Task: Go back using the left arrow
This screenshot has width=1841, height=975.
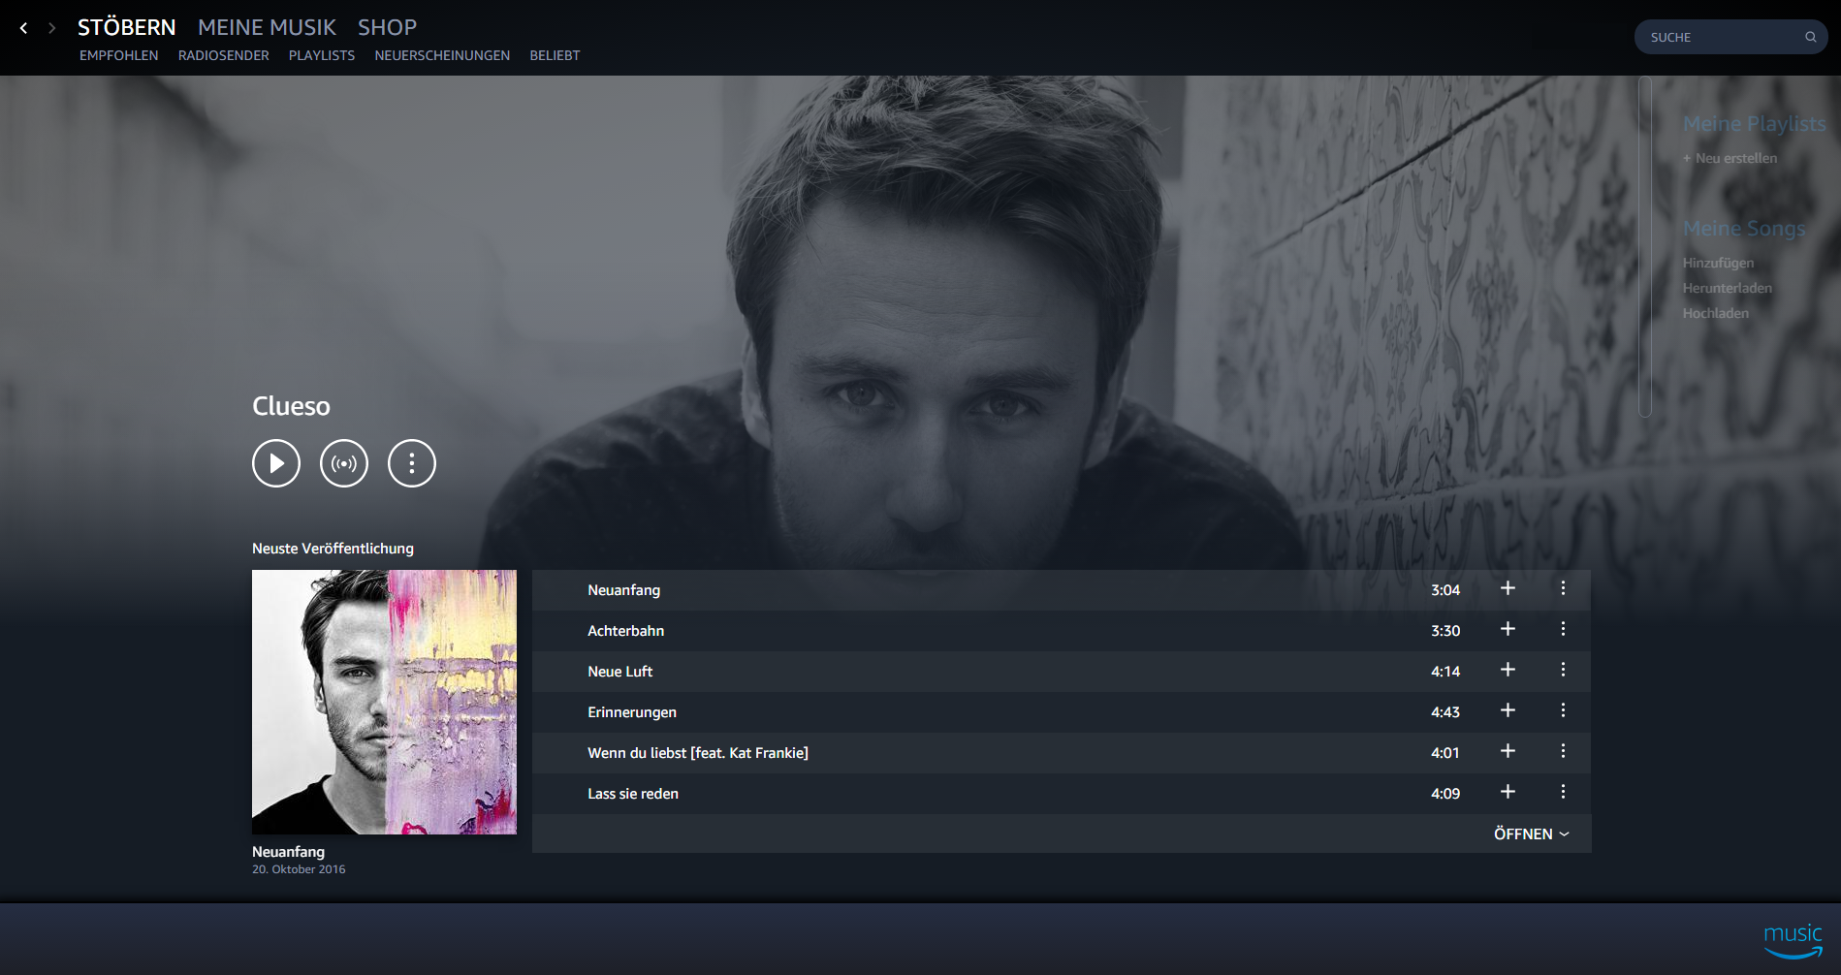Action: pos(24,28)
